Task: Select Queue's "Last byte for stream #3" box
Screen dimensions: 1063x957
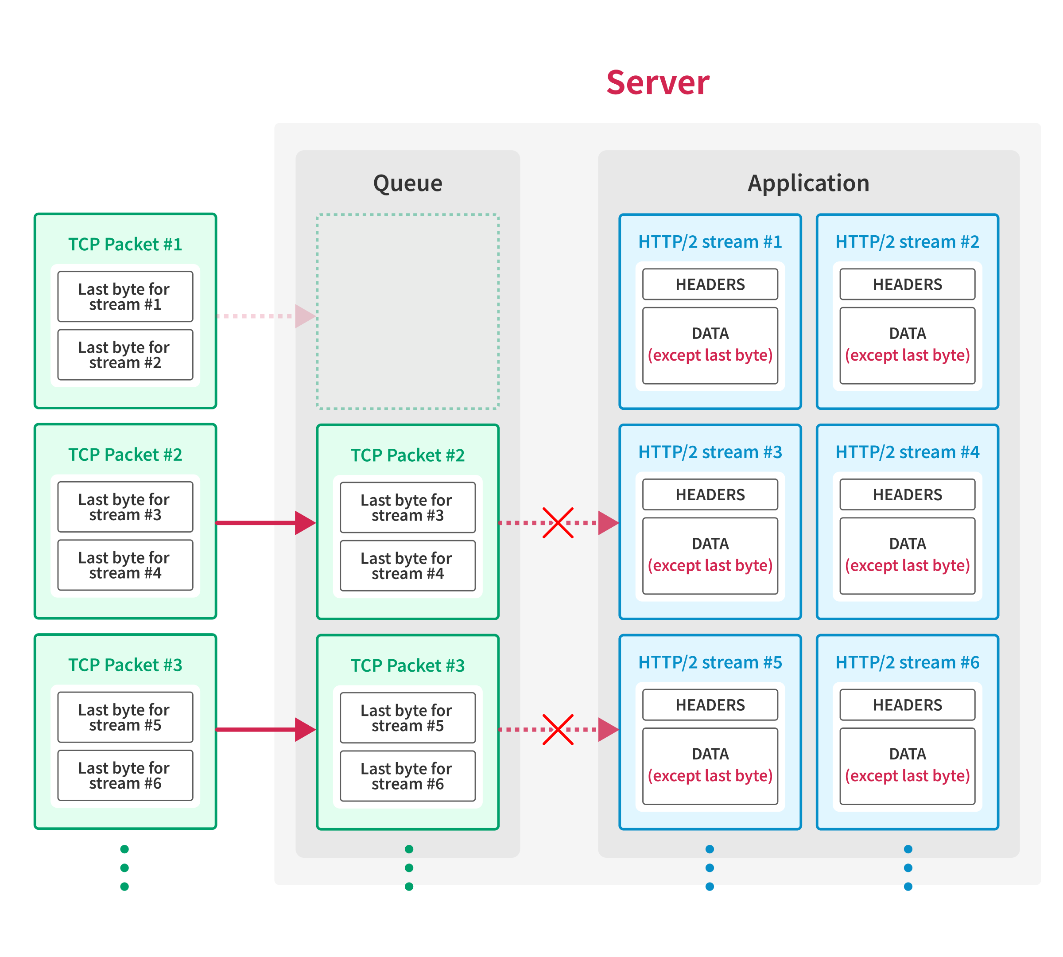Action: (x=407, y=507)
